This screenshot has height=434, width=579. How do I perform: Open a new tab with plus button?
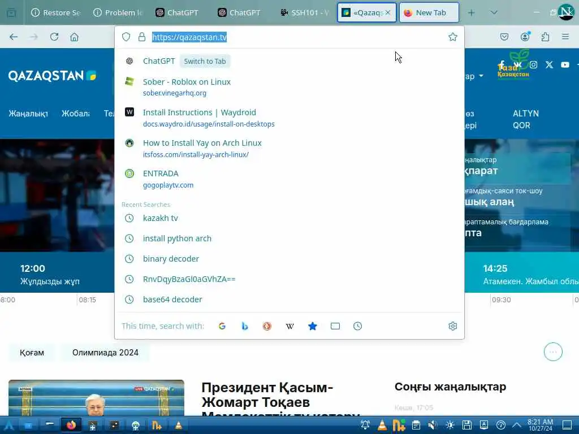tap(471, 13)
